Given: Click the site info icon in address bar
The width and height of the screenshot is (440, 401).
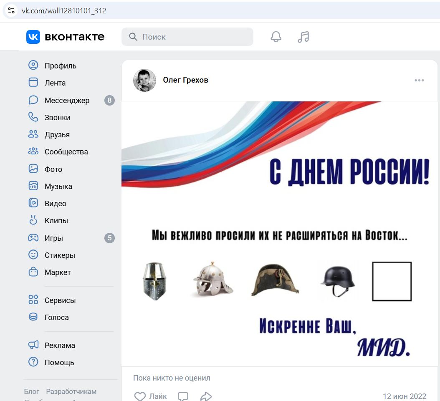Looking at the screenshot, I should (11, 10).
